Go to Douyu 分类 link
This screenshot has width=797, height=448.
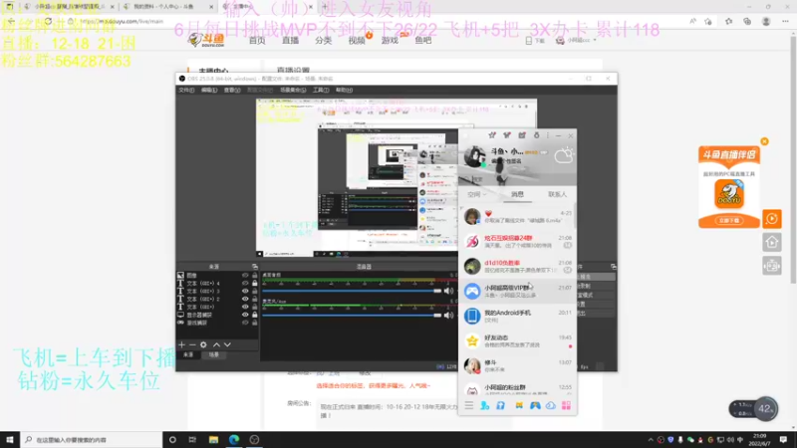coord(323,40)
